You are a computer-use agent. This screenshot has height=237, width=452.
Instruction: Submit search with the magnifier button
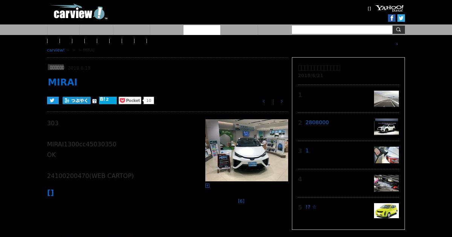coord(399,30)
